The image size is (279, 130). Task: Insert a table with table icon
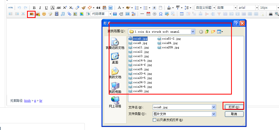[182, 14]
